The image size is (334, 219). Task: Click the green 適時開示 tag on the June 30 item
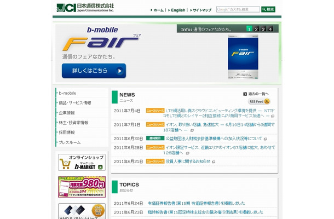[155, 139]
